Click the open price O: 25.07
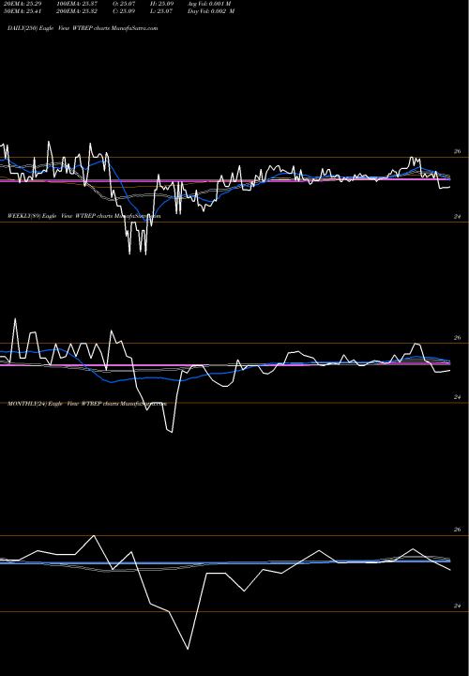469x676 pixels. [x=124, y=4]
